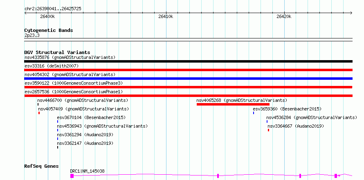Image resolution: width=364 pixels, height=180 pixels.
Task: Open nsv4054302 (gnomADStructuralVariants) label
Action: coord(70,74)
